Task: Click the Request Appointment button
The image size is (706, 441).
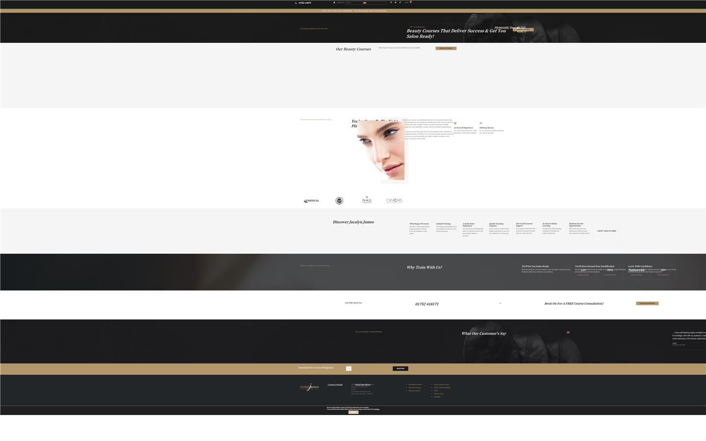Action: (x=647, y=303)
